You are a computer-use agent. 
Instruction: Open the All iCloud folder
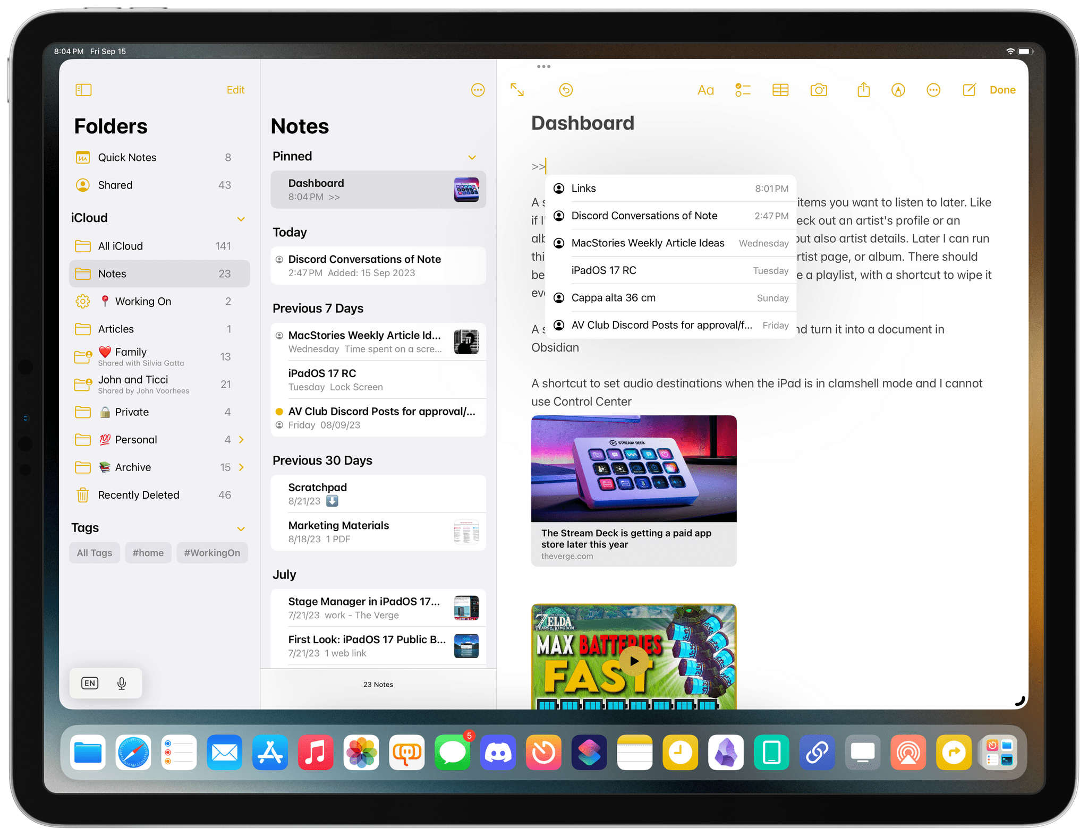point(159,246)
